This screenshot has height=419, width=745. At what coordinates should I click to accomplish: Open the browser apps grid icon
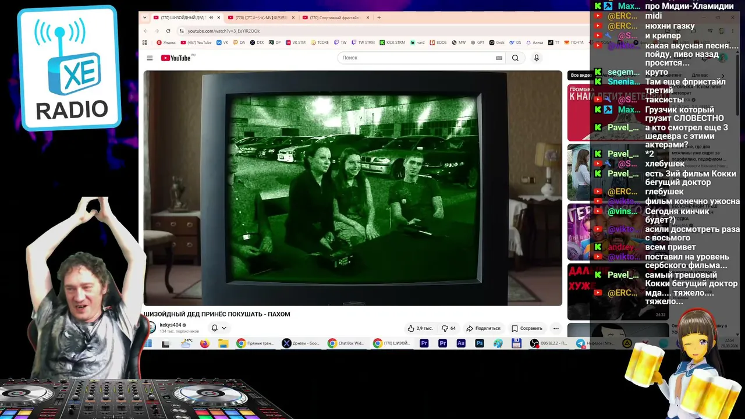click(x=146, y=42)
